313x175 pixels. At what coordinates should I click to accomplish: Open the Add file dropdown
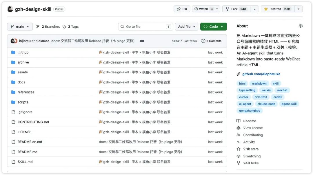(186, 27)
